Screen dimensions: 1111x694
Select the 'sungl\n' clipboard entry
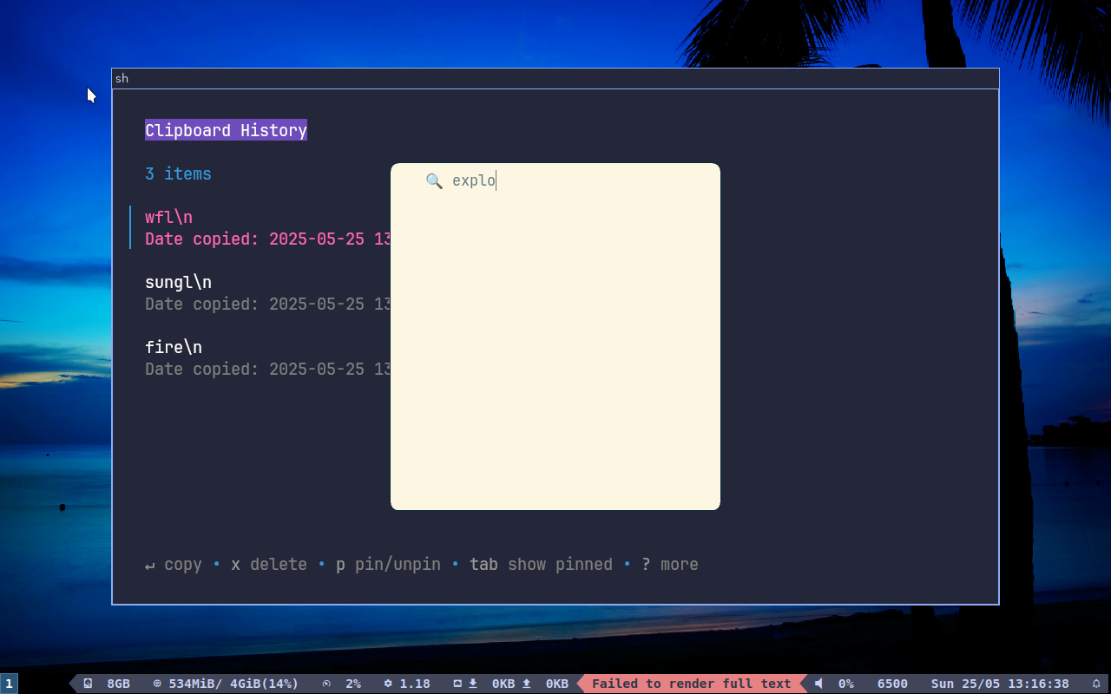[x=178, y=282]
